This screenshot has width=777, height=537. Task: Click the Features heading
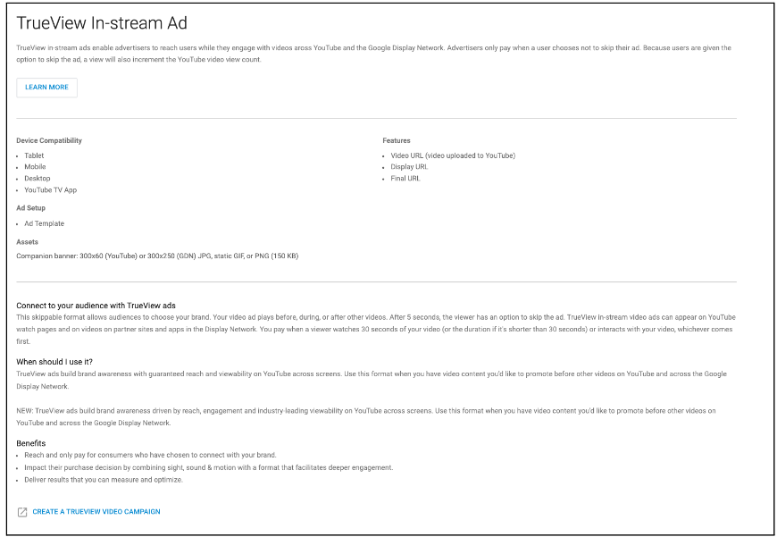(397, 141)
